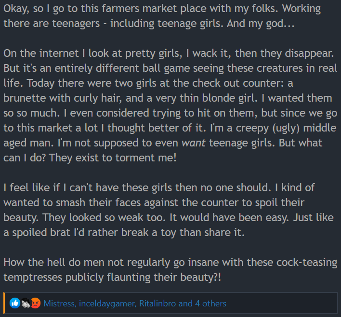
Task: Click the italicized word "want" in the post
Action: [193, 143]
